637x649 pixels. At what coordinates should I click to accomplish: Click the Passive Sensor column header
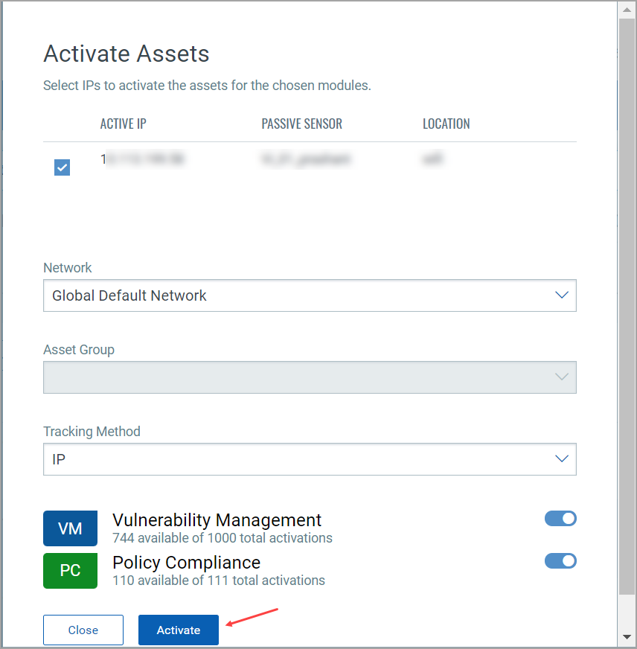point(301,124)
